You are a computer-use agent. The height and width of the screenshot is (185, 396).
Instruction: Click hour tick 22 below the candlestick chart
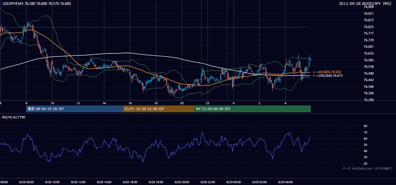pyautogui.click(x=208, y=103)
